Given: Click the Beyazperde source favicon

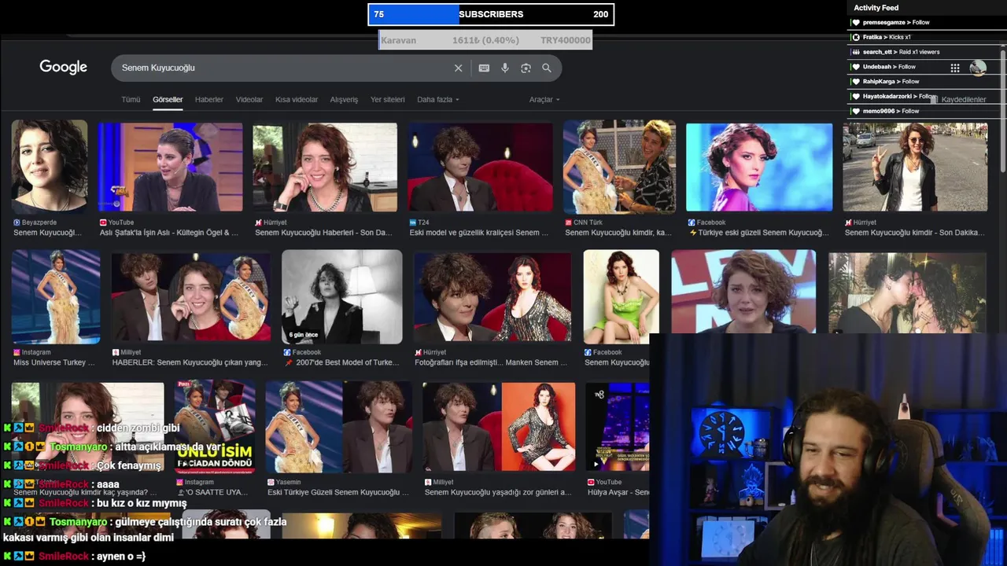Looking at the screenshot, I should tap(17, 222).
